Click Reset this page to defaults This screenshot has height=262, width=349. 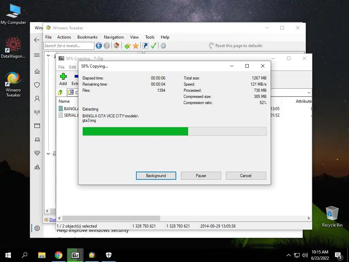pyautogui.click(x=236, y=46)
